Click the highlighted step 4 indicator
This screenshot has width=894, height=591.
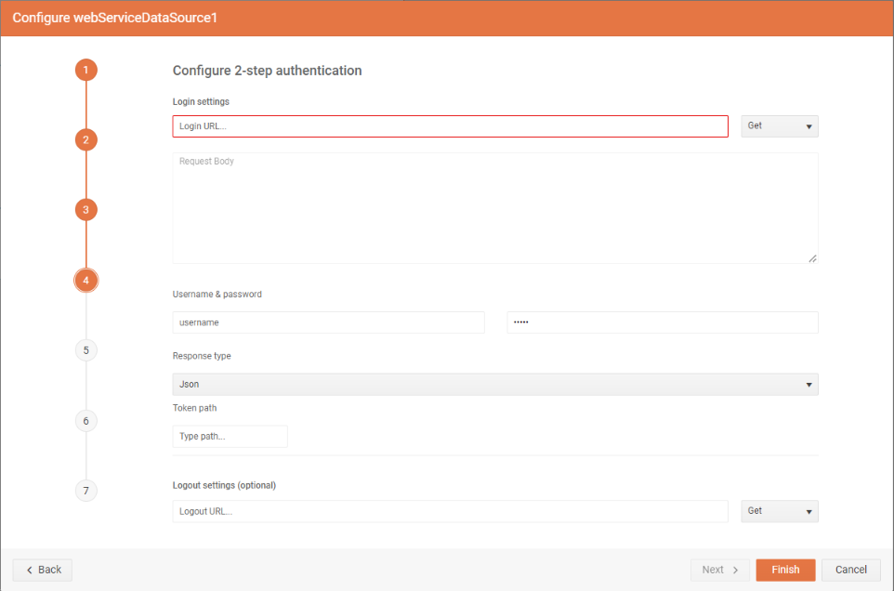[85, 280]
